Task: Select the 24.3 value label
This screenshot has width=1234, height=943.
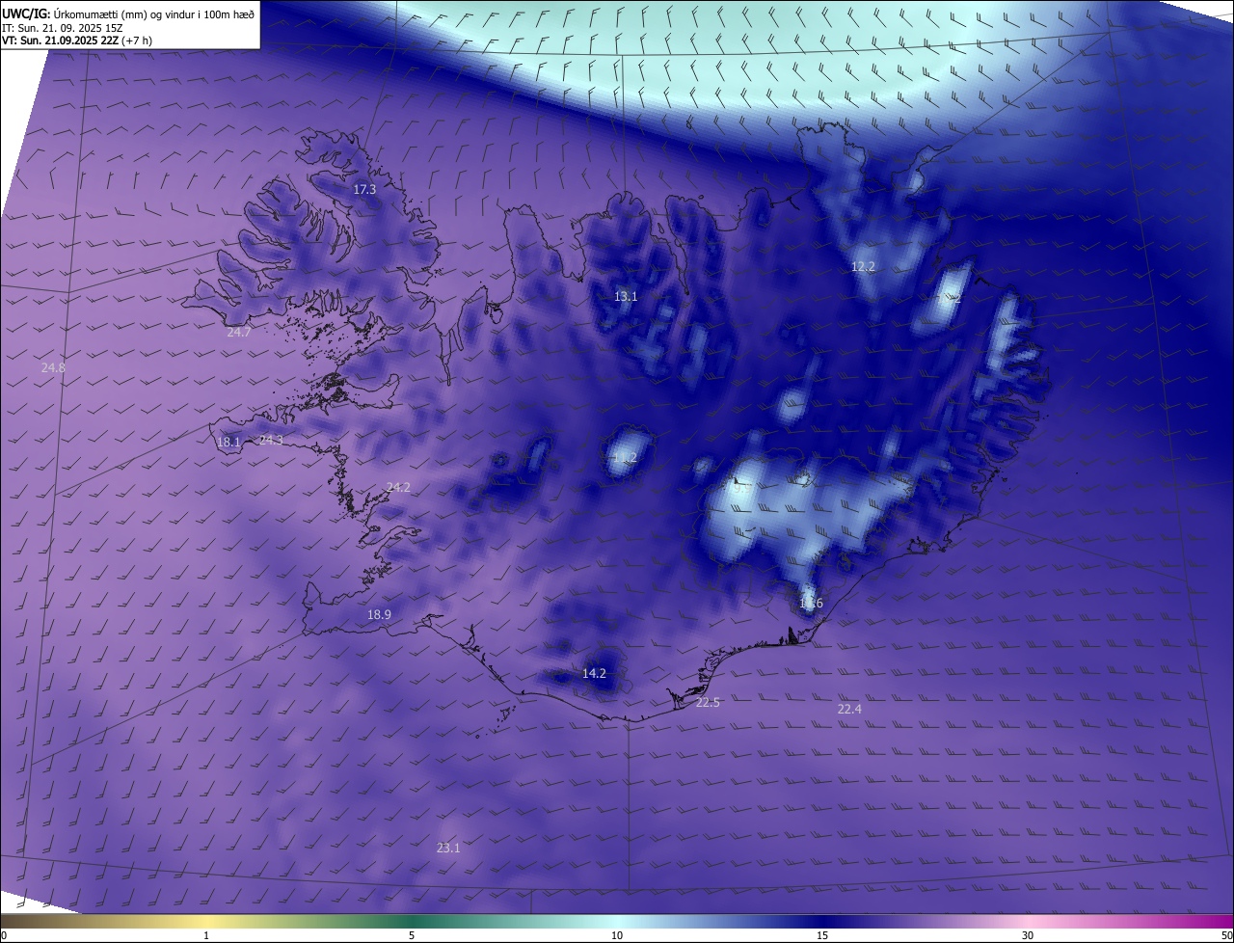Action: [x=271, y=440]
